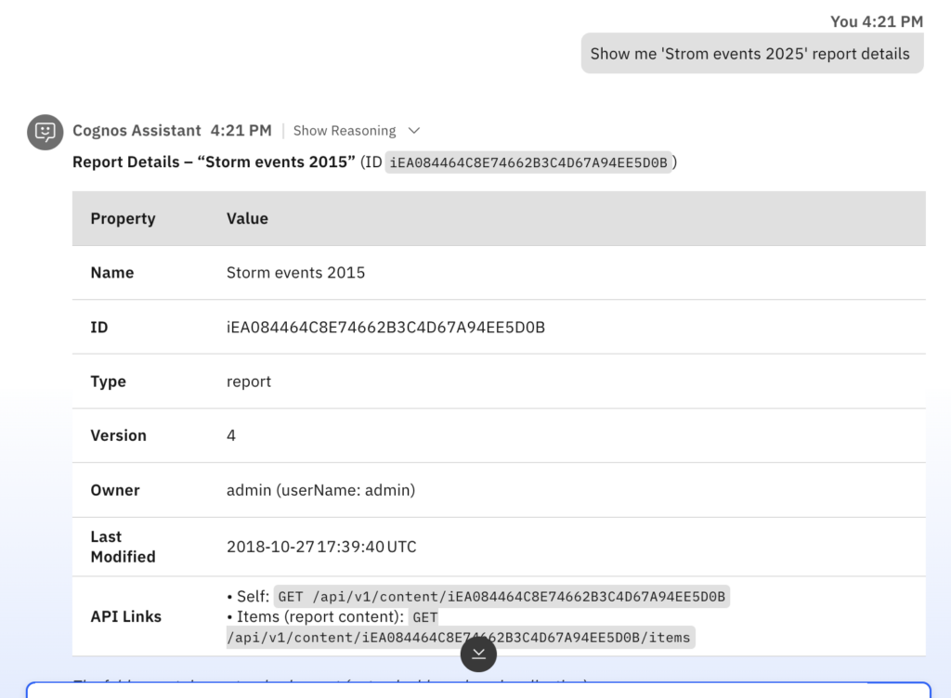Click the 'You 4:21 PM' message label

[x=876, y=21]
